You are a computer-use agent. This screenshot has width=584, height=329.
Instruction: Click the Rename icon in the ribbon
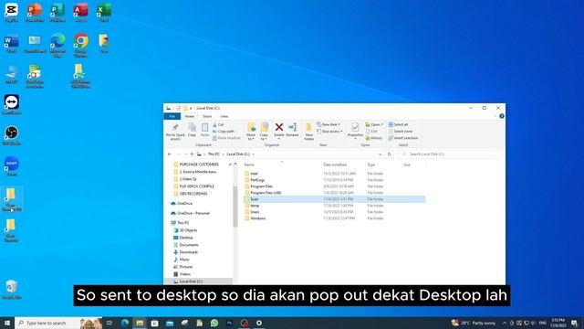click(292, 127)
